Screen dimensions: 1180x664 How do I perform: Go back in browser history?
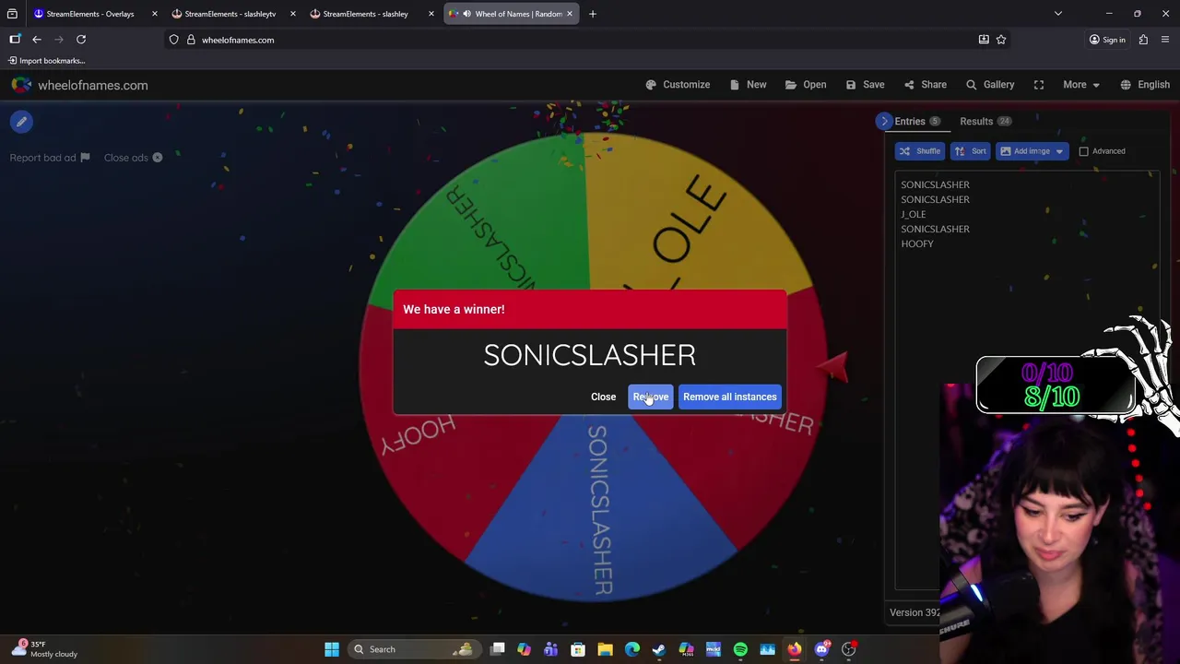pos(37,40)
